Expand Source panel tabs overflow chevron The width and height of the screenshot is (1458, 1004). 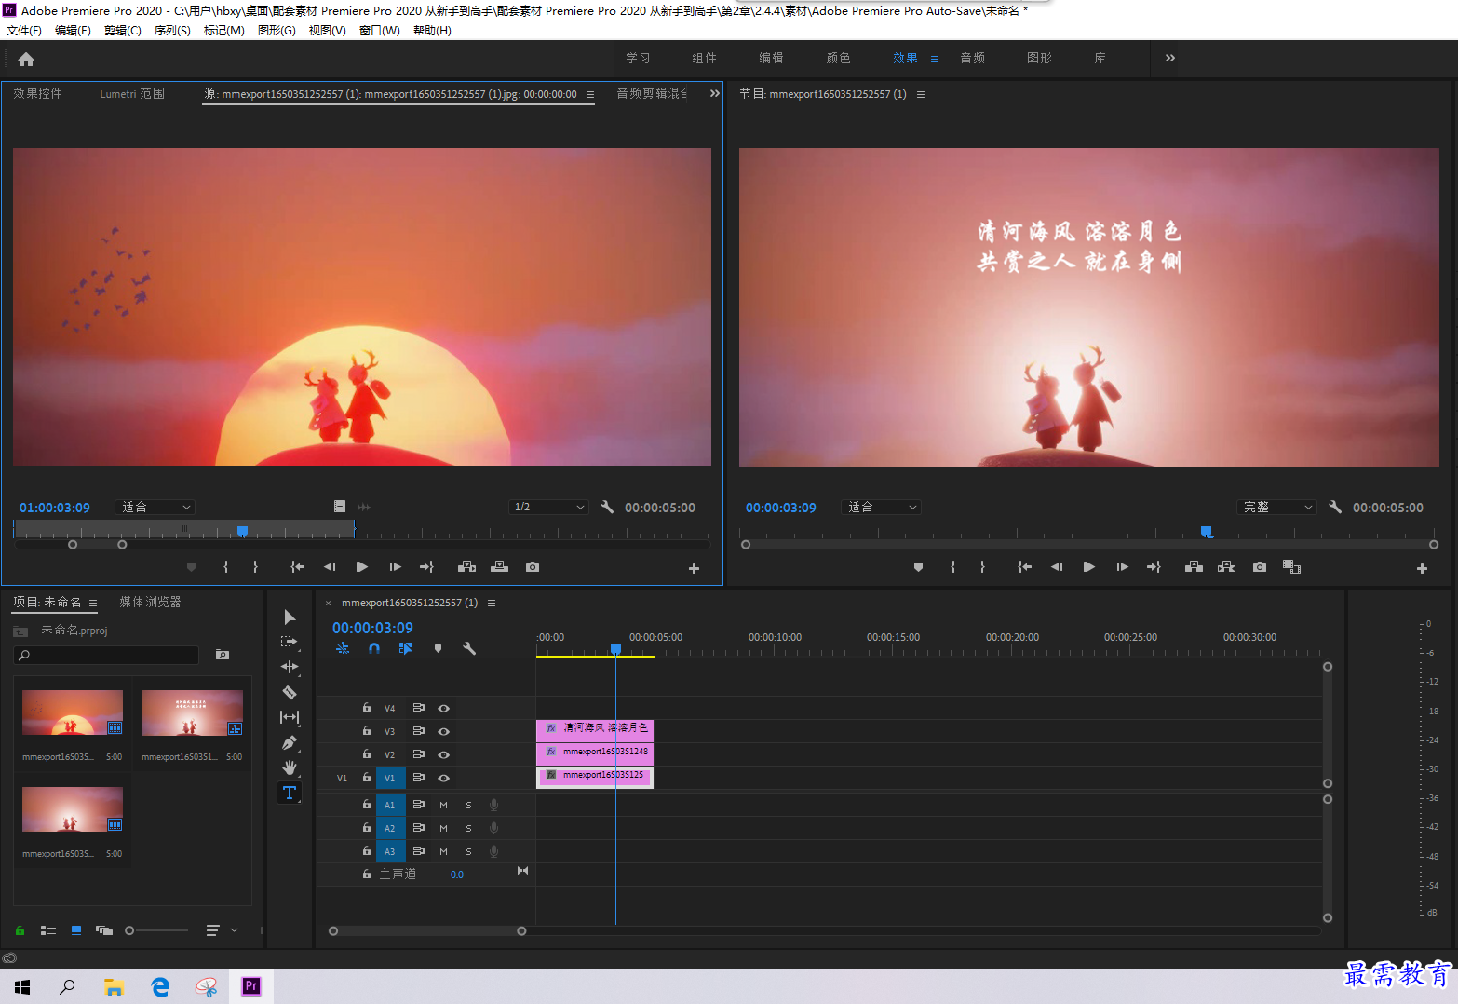[715, 93]
